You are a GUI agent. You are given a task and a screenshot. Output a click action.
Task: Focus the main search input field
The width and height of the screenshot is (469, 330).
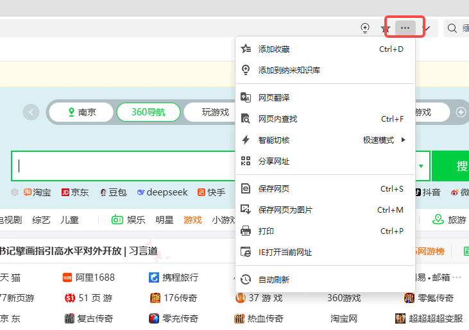pyautogui.click(x=122, y=167)
